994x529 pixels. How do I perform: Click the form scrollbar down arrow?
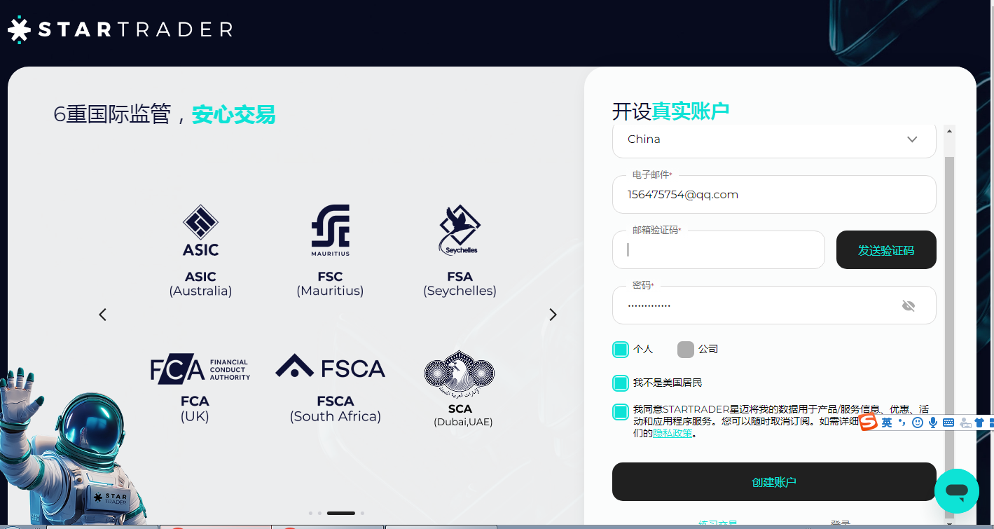tap(949, 522)
